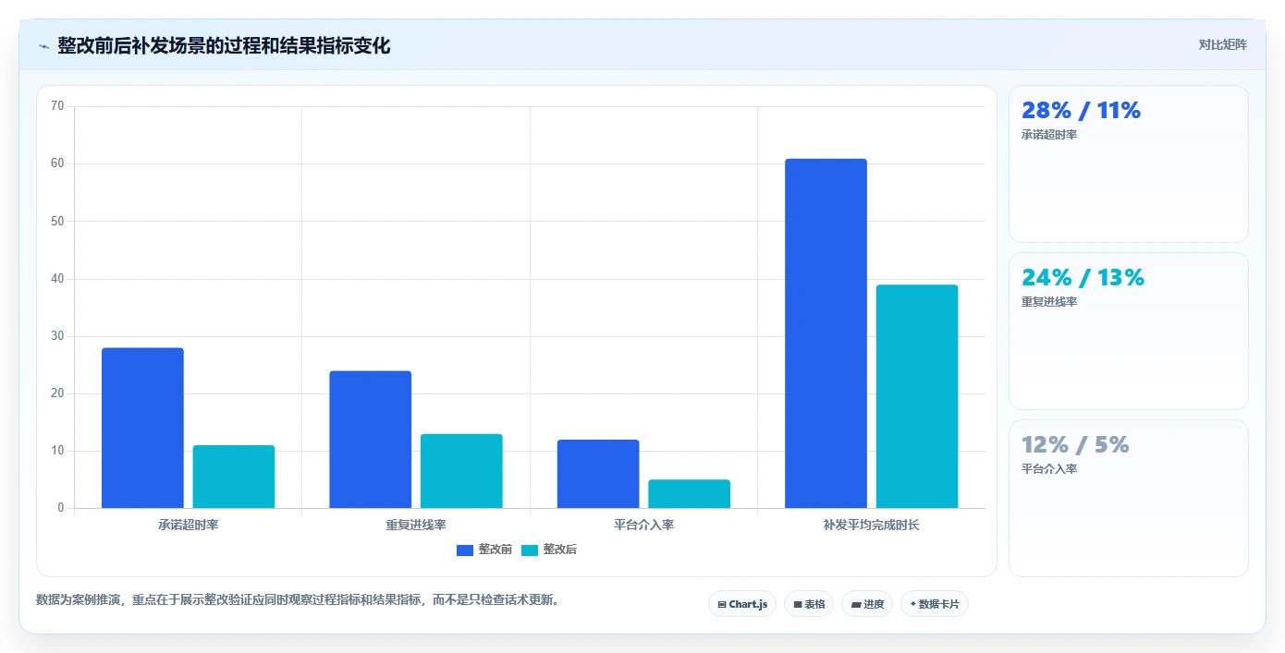
Task: Click the footnote text starting 数据为案例推演
Action: pyautogui.click(x=298, y=599)
